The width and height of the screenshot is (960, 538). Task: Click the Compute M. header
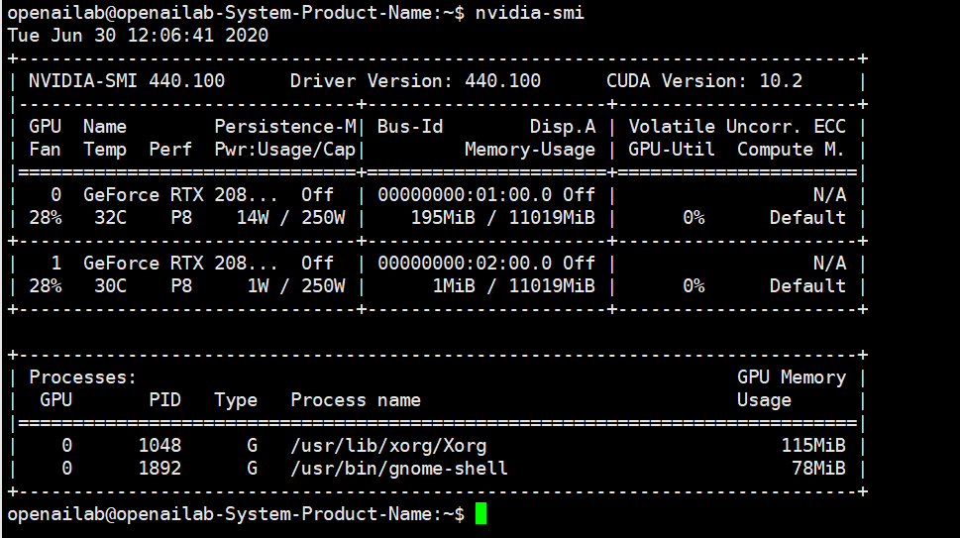pos(791,150)
